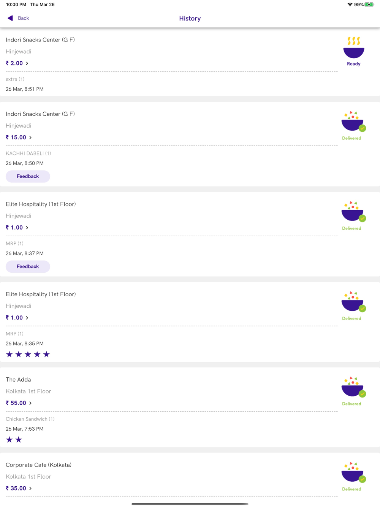Viewport: 380px width, 508px height.
Task: Open The Adda order title
Action: pyautogui.click(x=18, y=380)
